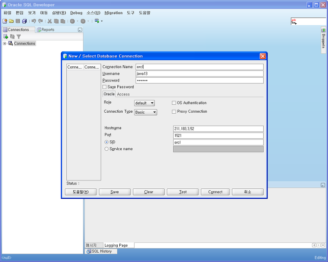Click the Hostname input field

[218, 129]
